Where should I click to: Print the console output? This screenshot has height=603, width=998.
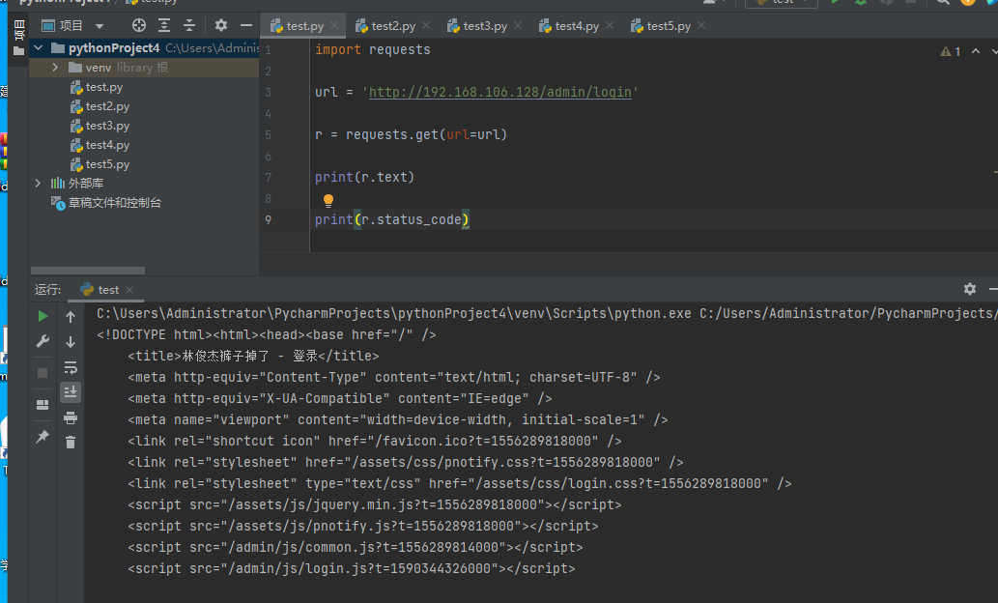click(71, 417)
